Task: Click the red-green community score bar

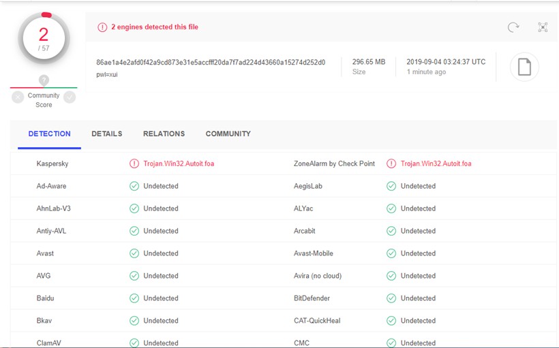Action: pos(44,88)
